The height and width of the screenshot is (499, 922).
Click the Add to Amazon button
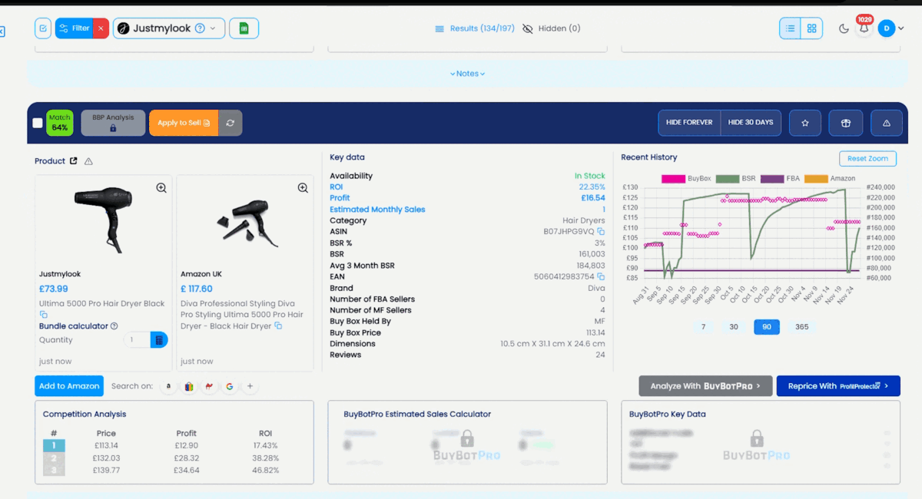pyautogui.click(x=69, y=386)
